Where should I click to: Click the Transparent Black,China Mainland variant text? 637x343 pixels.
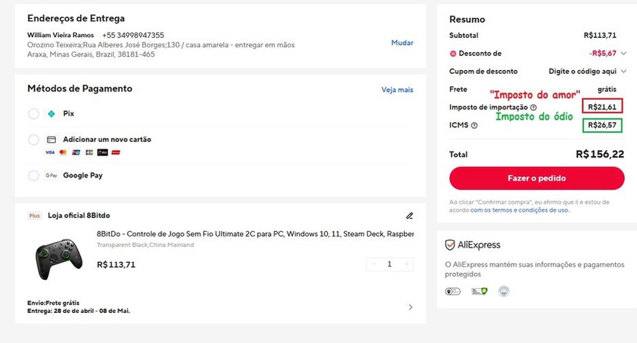point(145,245)
